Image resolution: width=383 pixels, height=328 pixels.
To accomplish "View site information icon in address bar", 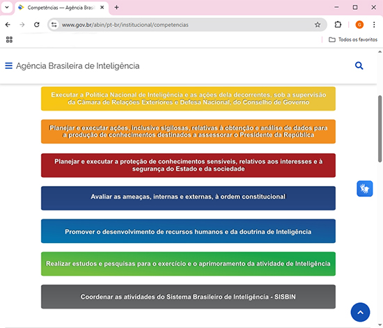I will click(x=54, y=24).
